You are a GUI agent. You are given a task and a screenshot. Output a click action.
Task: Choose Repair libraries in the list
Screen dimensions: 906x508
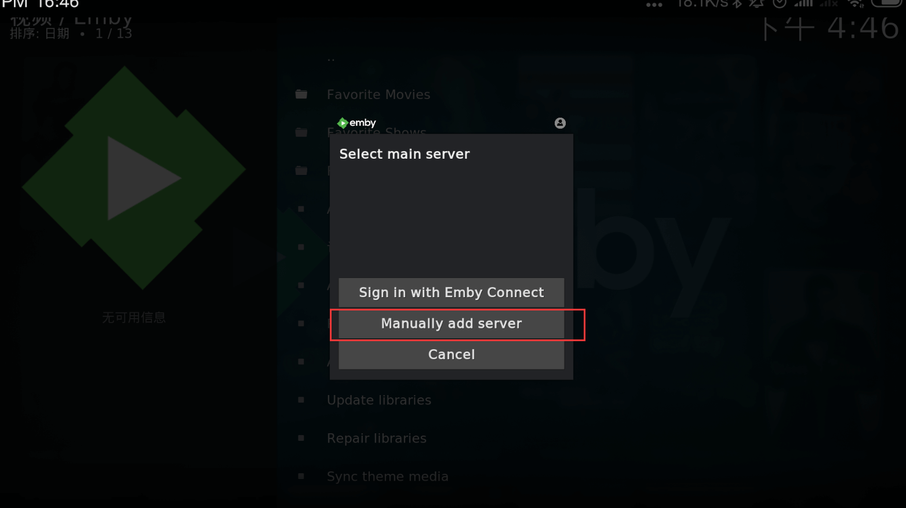[x=377, y=438]
